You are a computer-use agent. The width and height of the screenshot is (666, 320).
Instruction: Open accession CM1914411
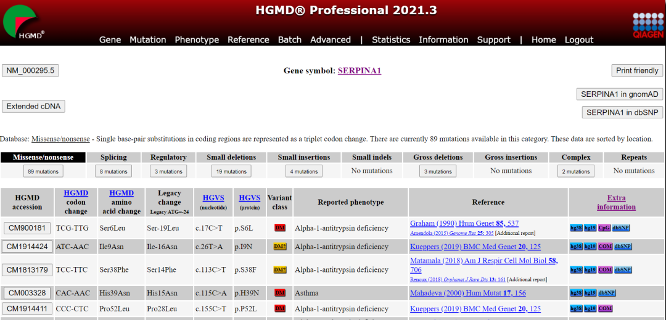click(x=27, y=308)
